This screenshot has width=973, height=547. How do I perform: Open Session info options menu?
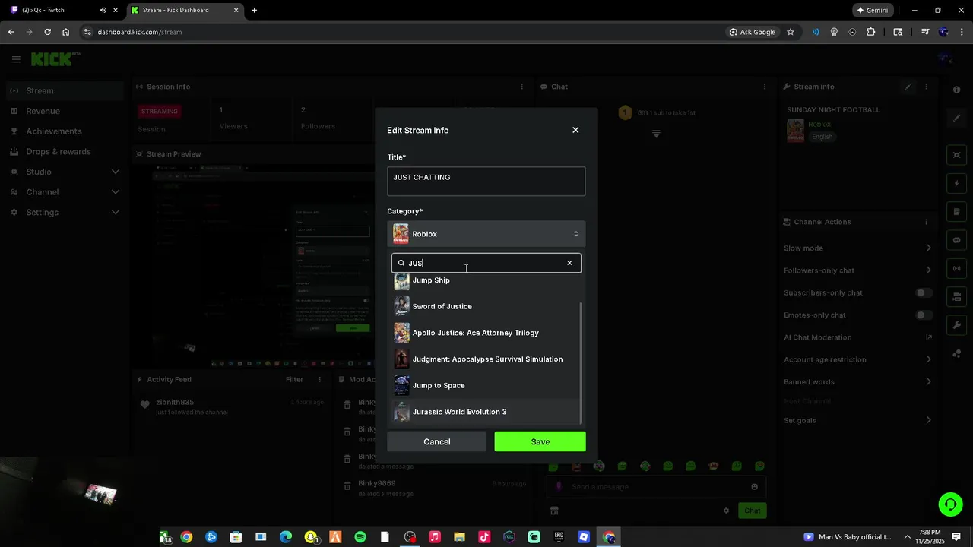(x=521, y=87)
